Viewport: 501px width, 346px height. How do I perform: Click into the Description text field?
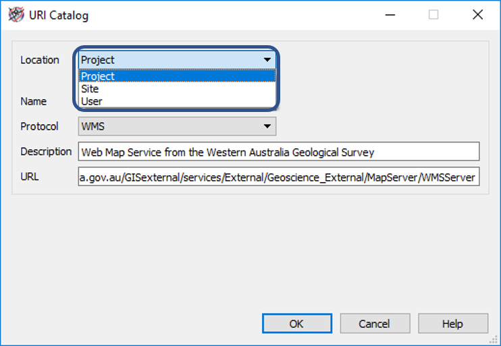coord(278,152)
